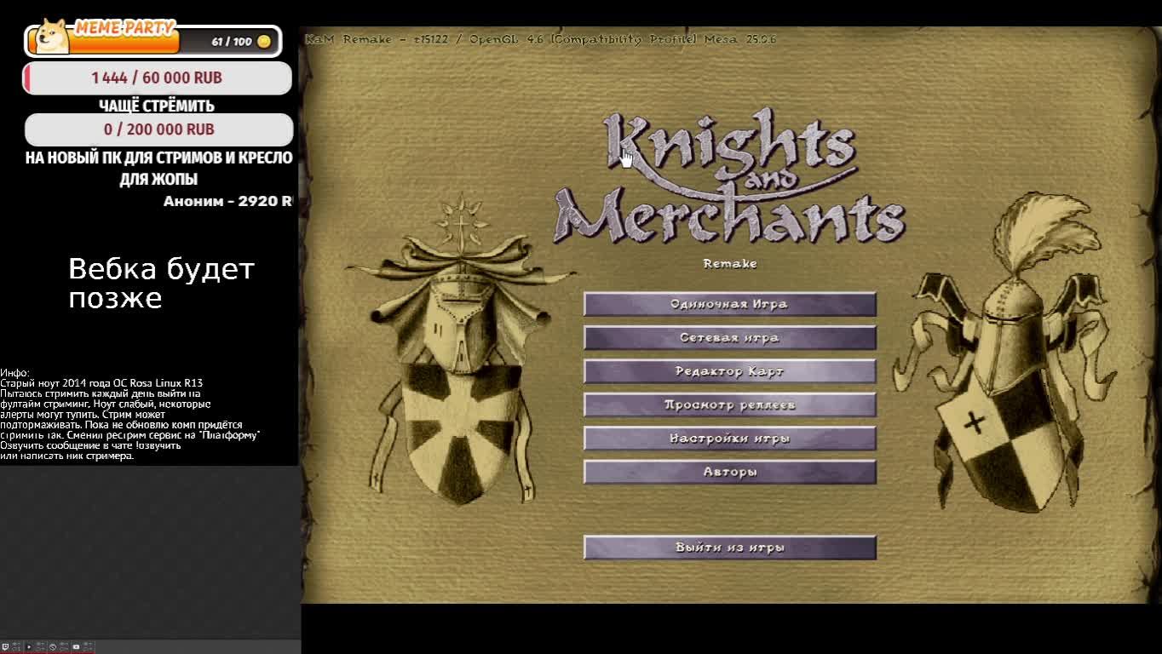Open Просмотр реплеев replay viewer

coord(730,404)
